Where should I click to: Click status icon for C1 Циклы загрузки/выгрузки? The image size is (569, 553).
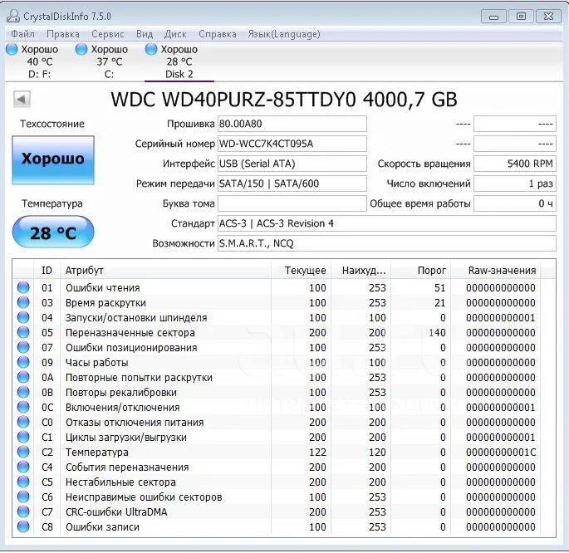tap(23, 438)
